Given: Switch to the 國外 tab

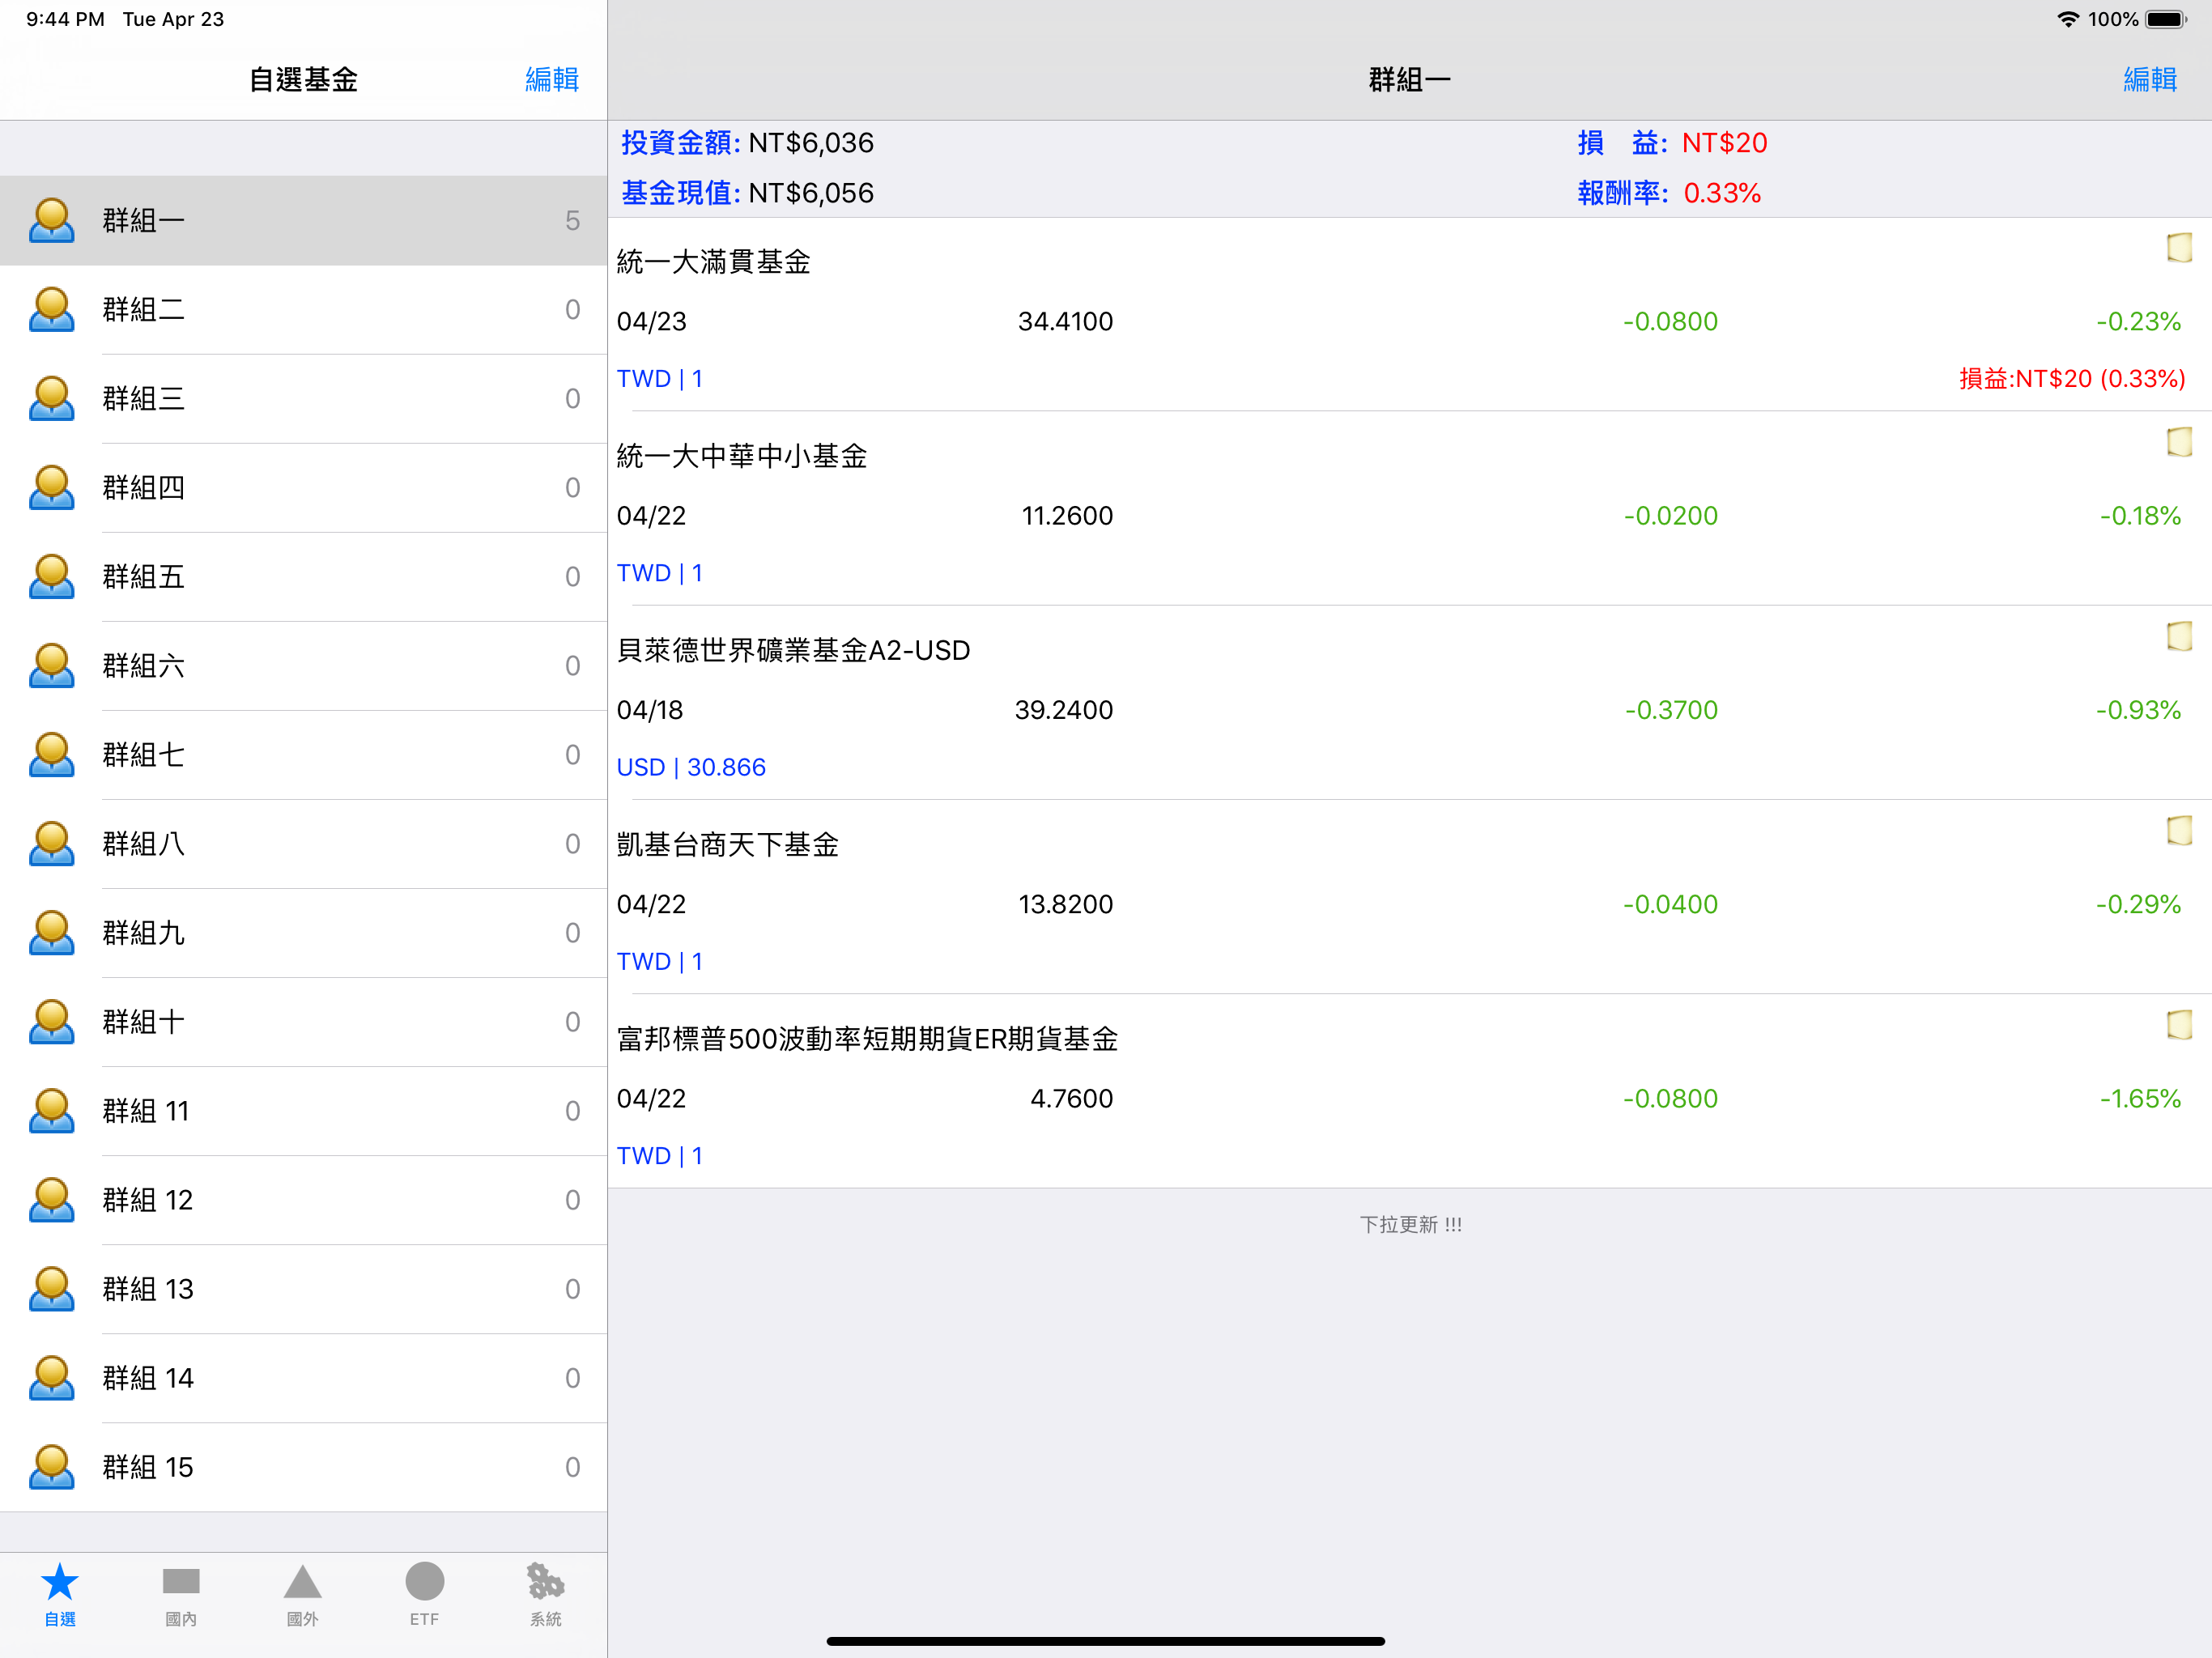Looking at the screenshot, I should [x=302, y=1594].
